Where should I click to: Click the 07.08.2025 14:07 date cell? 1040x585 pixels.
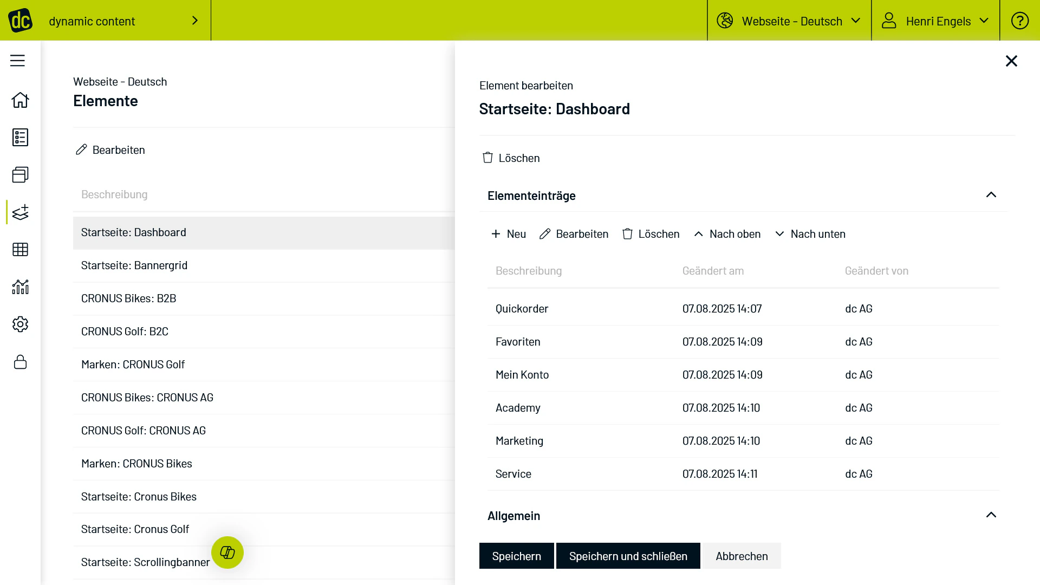pyautogui.click(x=722, y=309)
